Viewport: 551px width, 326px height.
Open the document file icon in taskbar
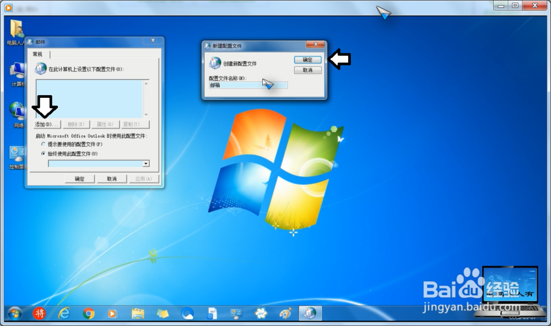tap(212, 313)
